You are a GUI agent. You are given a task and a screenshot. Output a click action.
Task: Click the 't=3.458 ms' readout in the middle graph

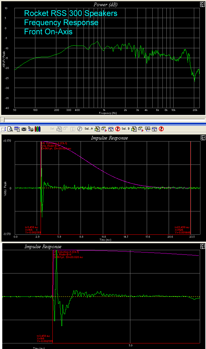pos(31,227)
